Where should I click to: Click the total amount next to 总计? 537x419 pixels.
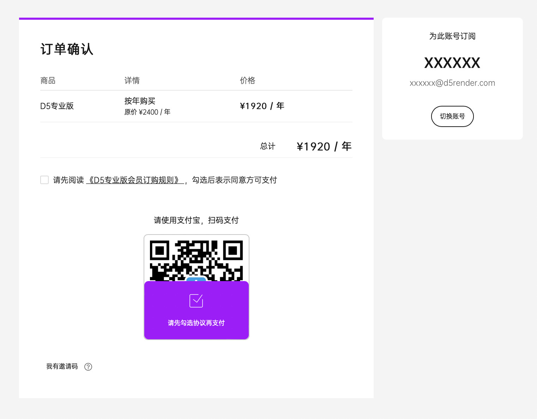coord(324,146)
